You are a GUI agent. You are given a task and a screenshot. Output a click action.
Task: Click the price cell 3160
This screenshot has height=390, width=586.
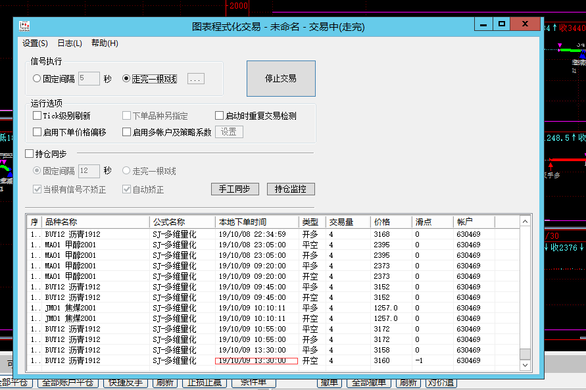coord(381,360)
